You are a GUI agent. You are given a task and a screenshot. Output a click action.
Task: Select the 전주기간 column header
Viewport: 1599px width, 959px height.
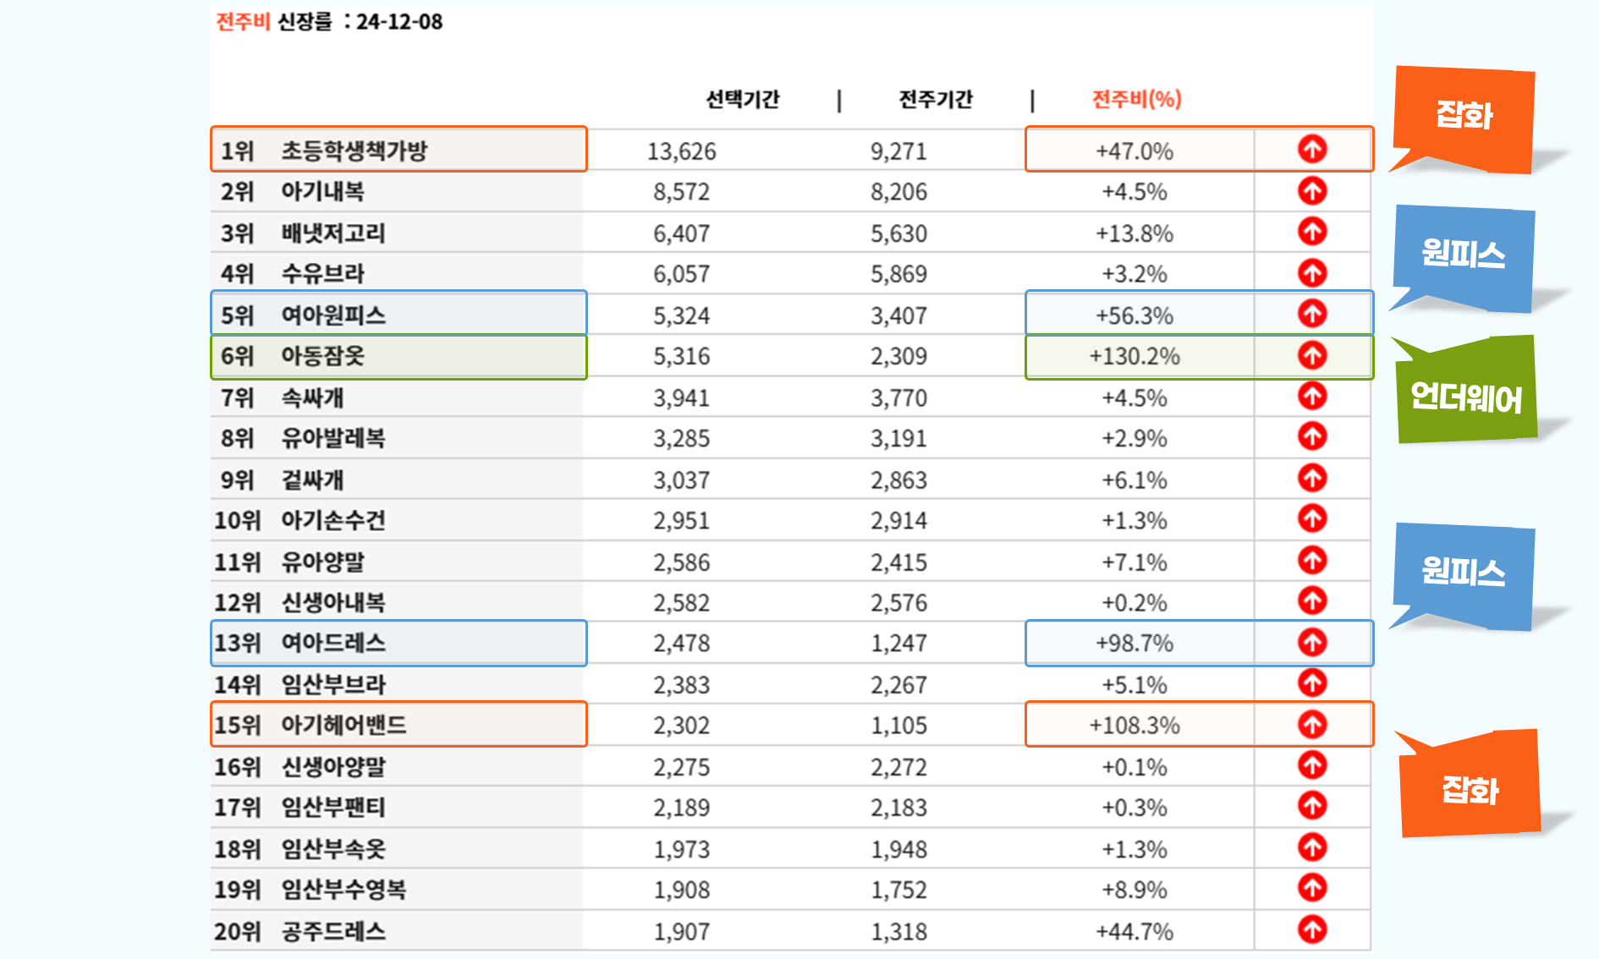[x=936, y=100]
